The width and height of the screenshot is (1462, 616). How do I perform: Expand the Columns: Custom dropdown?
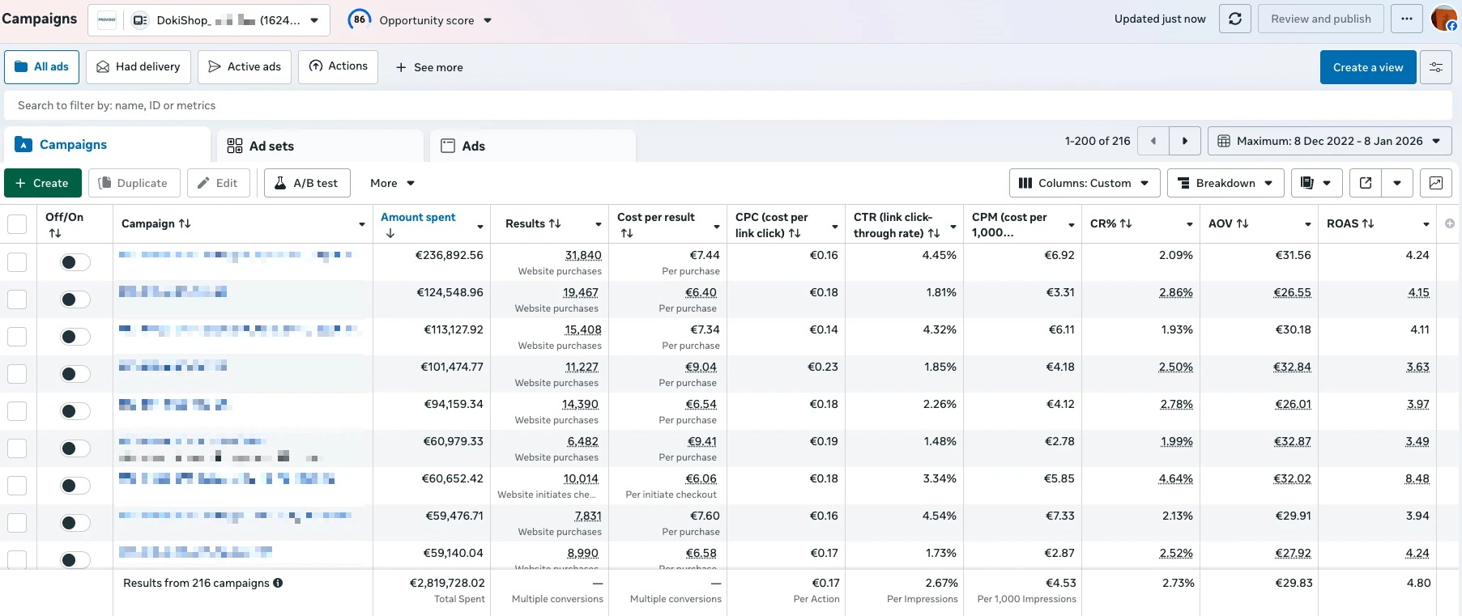pyautogui.click(x=1085, y=183)
